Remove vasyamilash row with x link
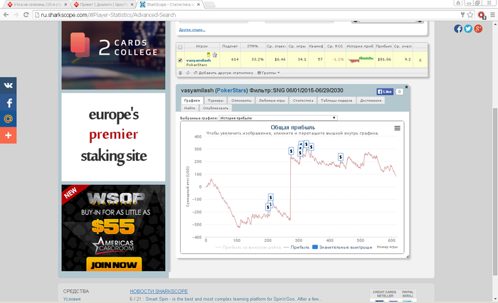This screenshot has height=303, width=498. point(420,60)
